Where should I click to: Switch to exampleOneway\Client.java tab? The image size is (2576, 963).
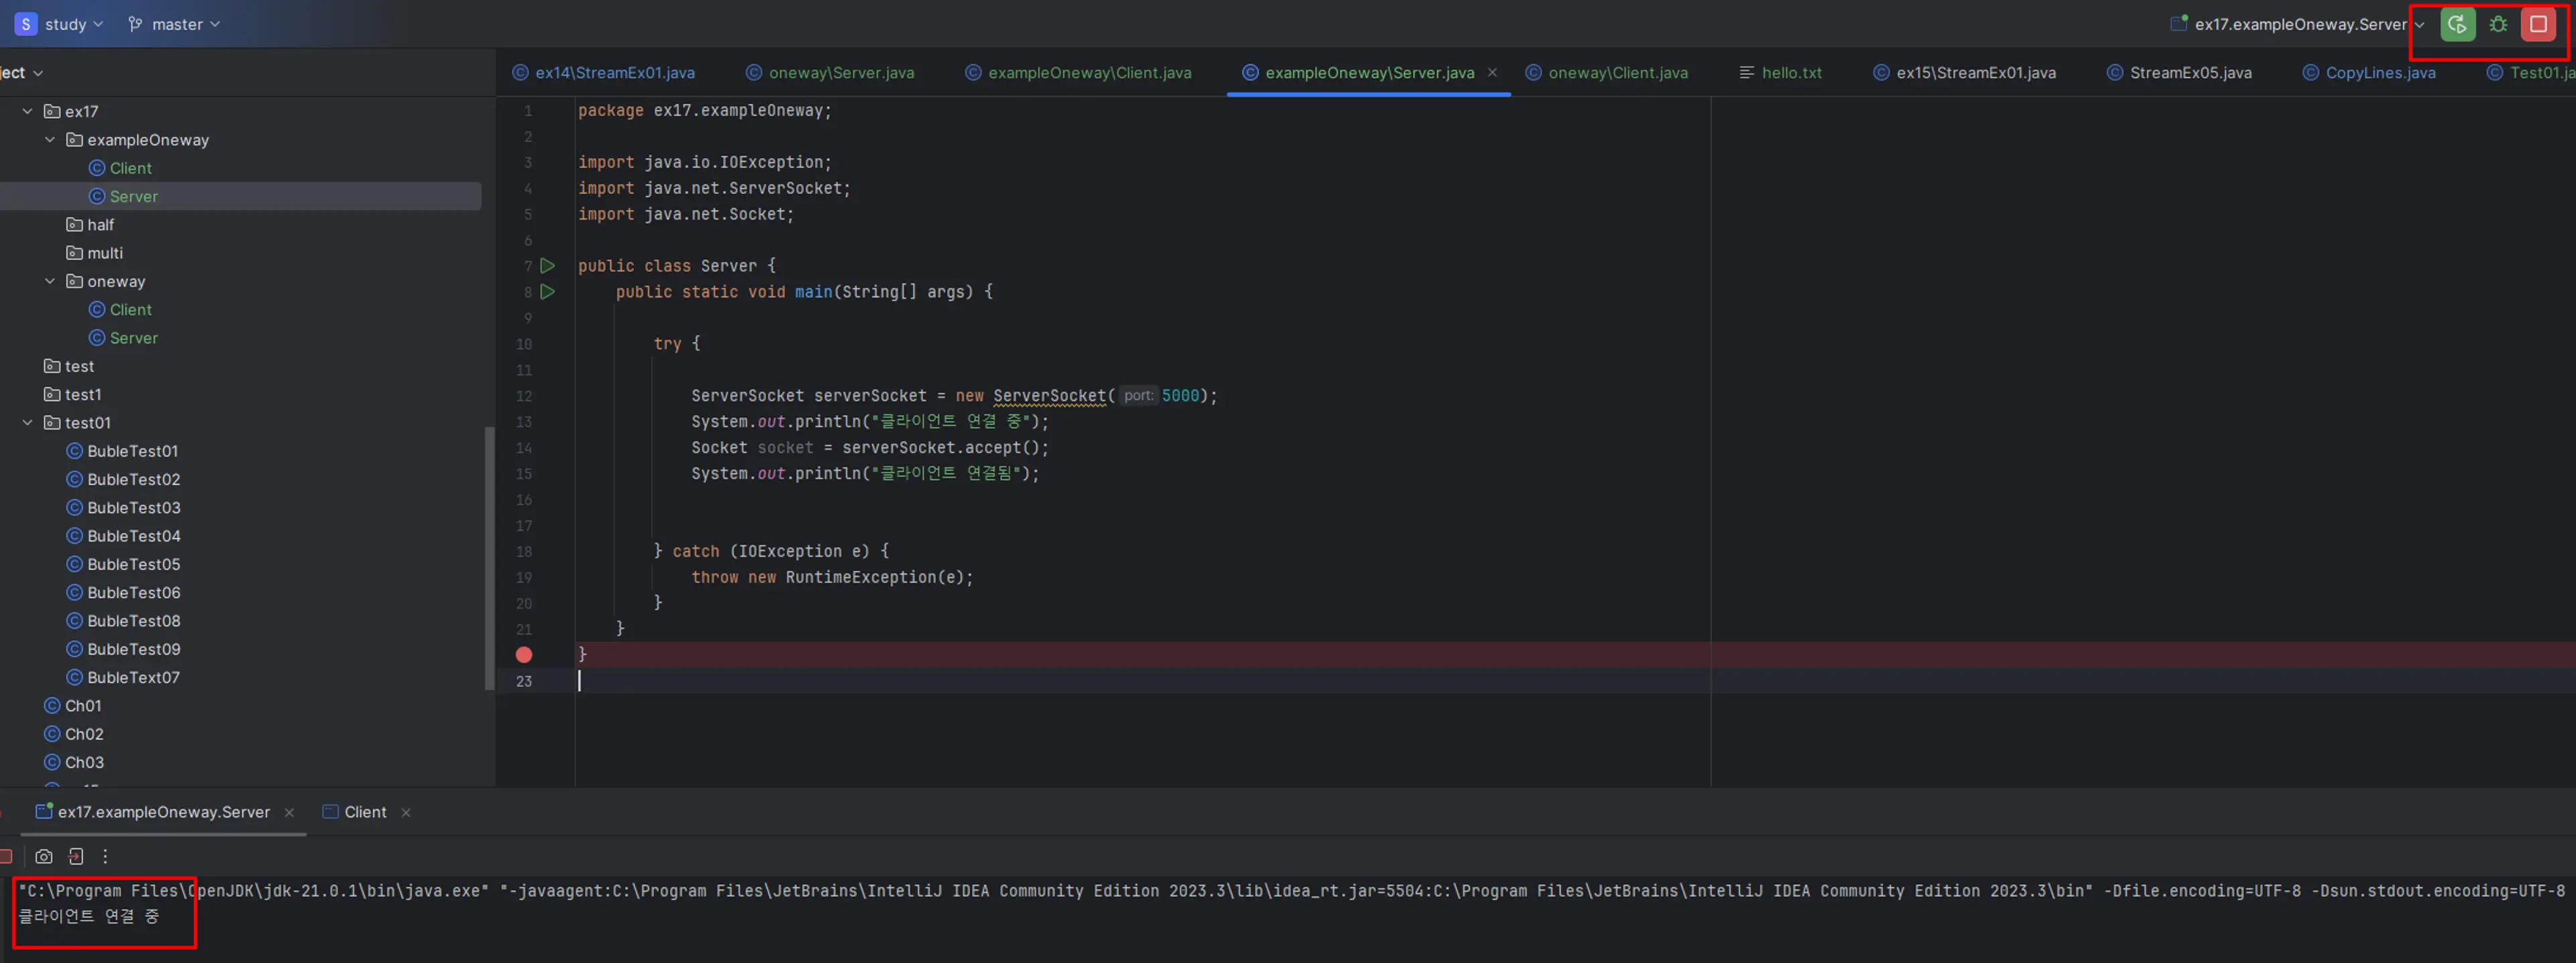pos(1078,73)
